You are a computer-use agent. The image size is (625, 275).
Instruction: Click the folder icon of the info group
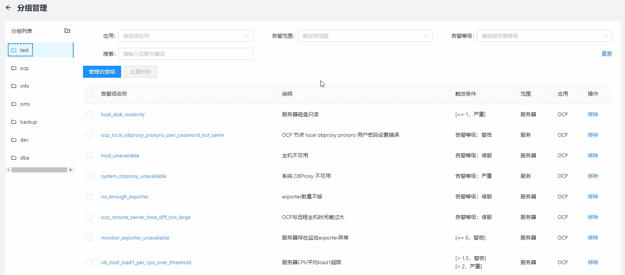tap(14, 86)
